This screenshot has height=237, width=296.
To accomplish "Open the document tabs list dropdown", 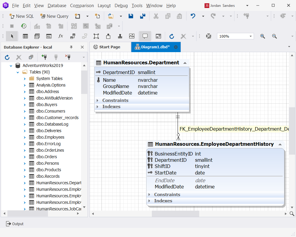I will click(x=289, y=47).
